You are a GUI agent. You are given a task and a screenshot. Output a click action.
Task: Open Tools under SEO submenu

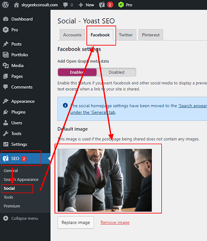coord(8,197)
